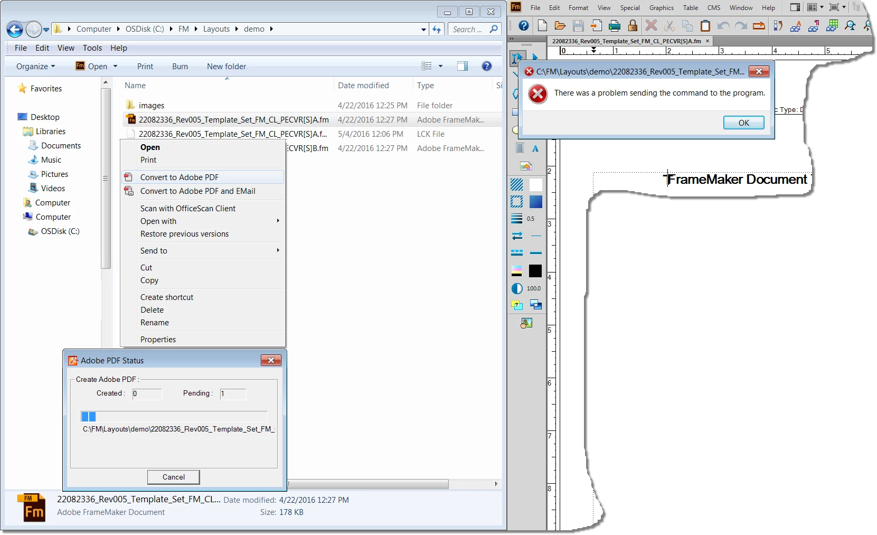Click the Graphic Frame tool icon

click(x=526, y=166)
